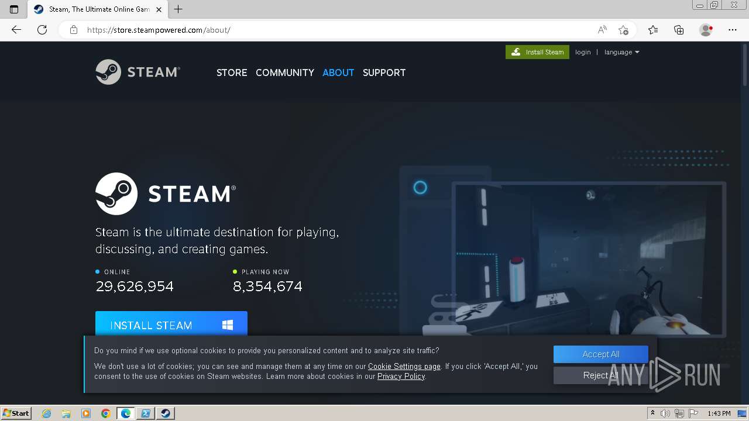The height and width of the screenshot is (421, 749).
Task: Open the Steam login link
Action: pyautogui.click(x=583, y=52)
